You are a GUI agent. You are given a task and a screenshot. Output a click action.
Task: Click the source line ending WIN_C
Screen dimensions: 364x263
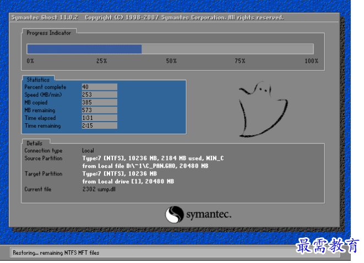(x=153, y=158)
